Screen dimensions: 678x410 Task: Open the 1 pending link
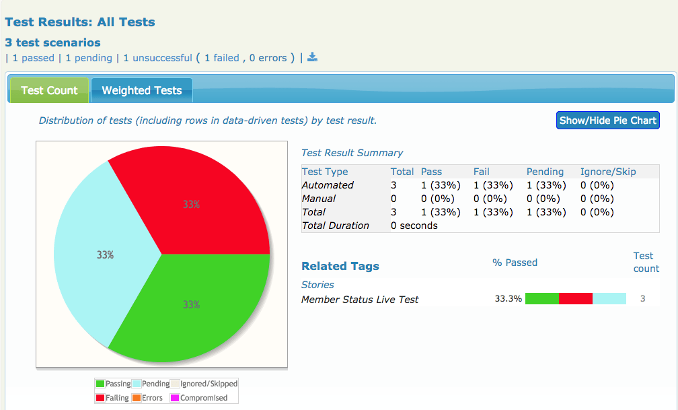point(89,58)
